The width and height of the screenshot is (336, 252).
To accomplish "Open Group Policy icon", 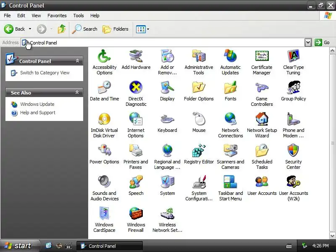I will tap(293, 87).
